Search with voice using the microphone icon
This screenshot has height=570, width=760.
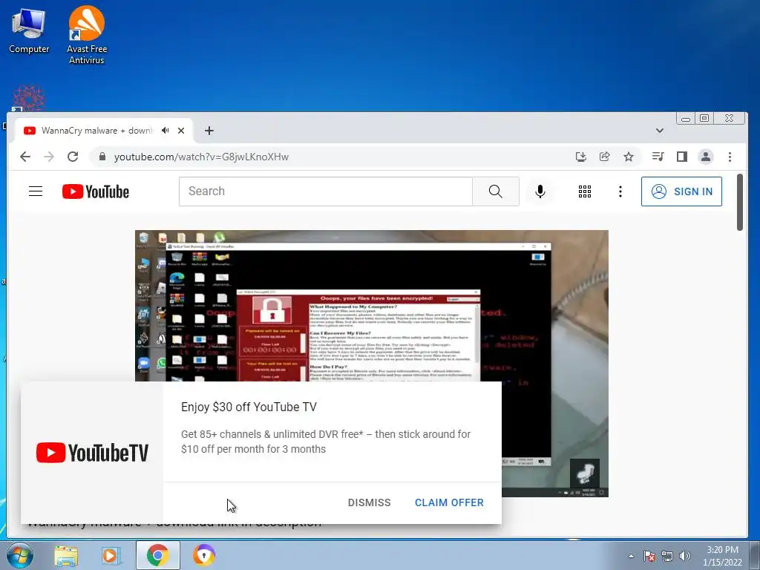[x=540, y=191]
